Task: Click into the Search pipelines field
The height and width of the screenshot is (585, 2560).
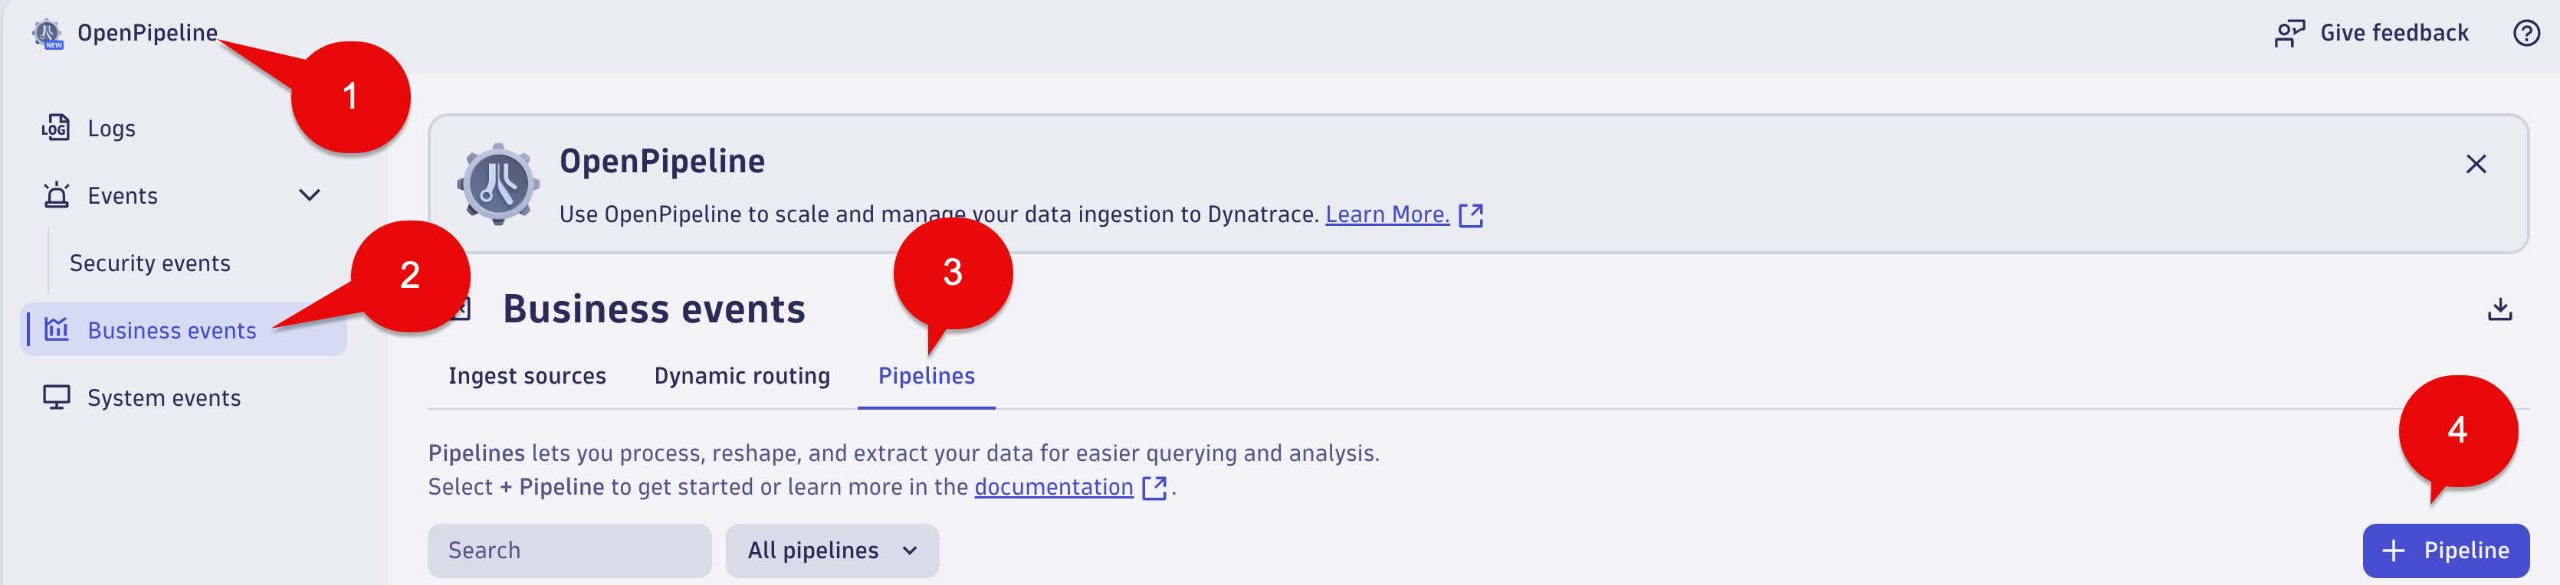Action: pos(569,551)
